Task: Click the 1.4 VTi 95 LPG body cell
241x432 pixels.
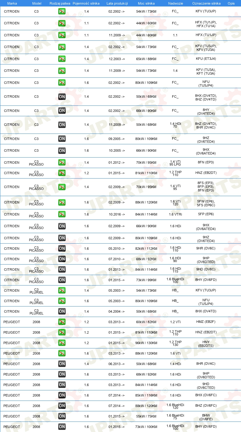Action: 175,163
